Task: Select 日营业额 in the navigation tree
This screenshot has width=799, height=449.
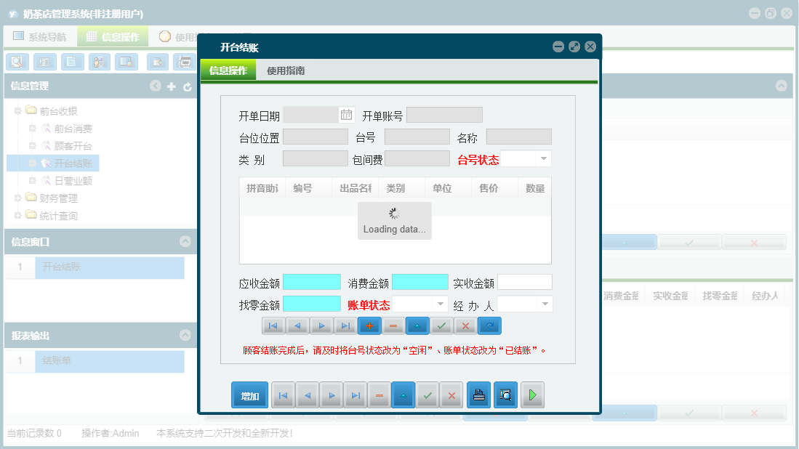Action: [x=72, y=180]
